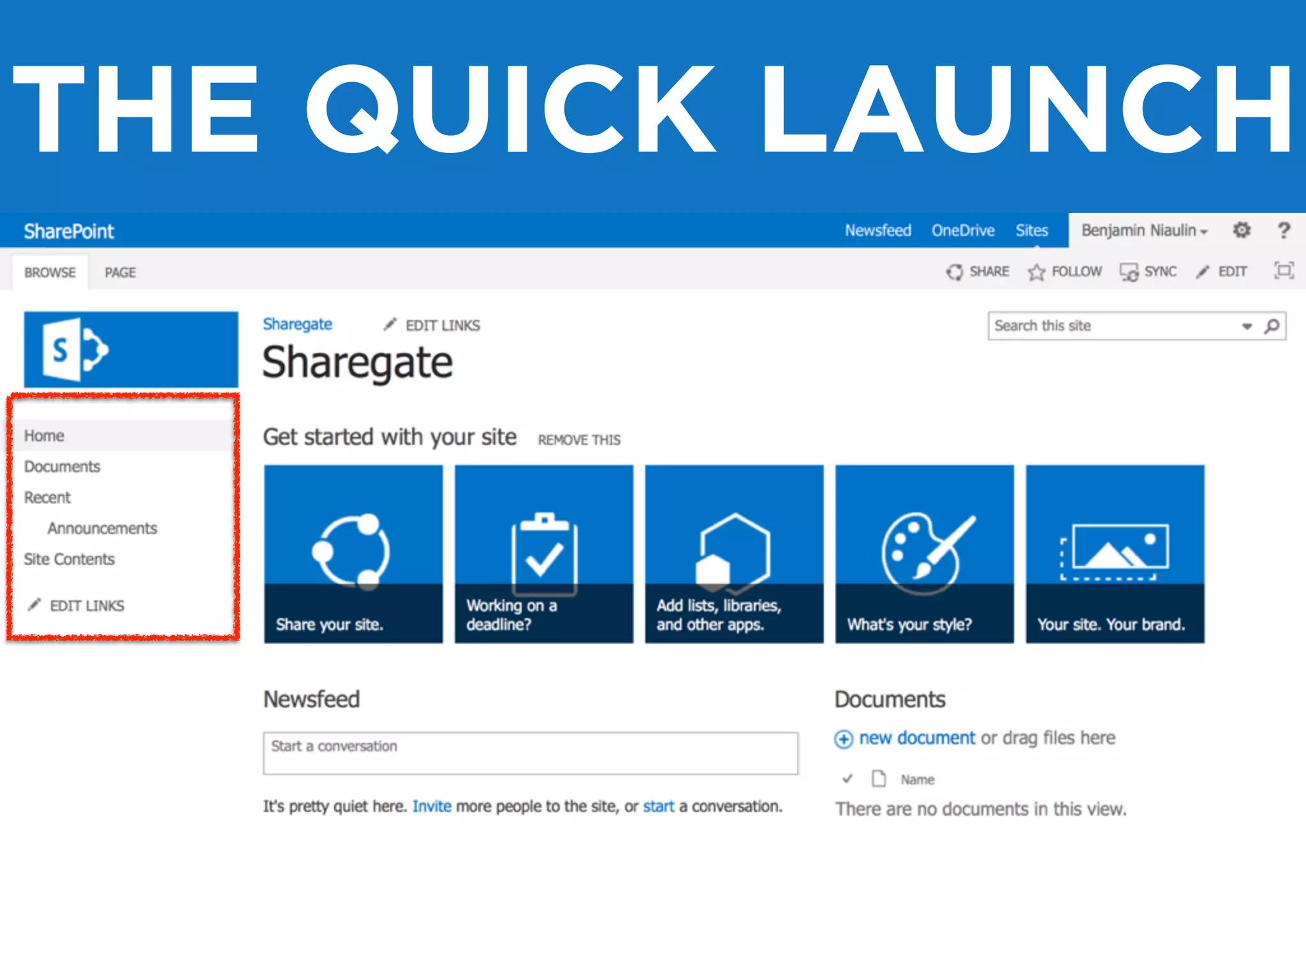Open Announcements under Recent
The width and height of the screenshot is (1306, 979).
[102, 528]
